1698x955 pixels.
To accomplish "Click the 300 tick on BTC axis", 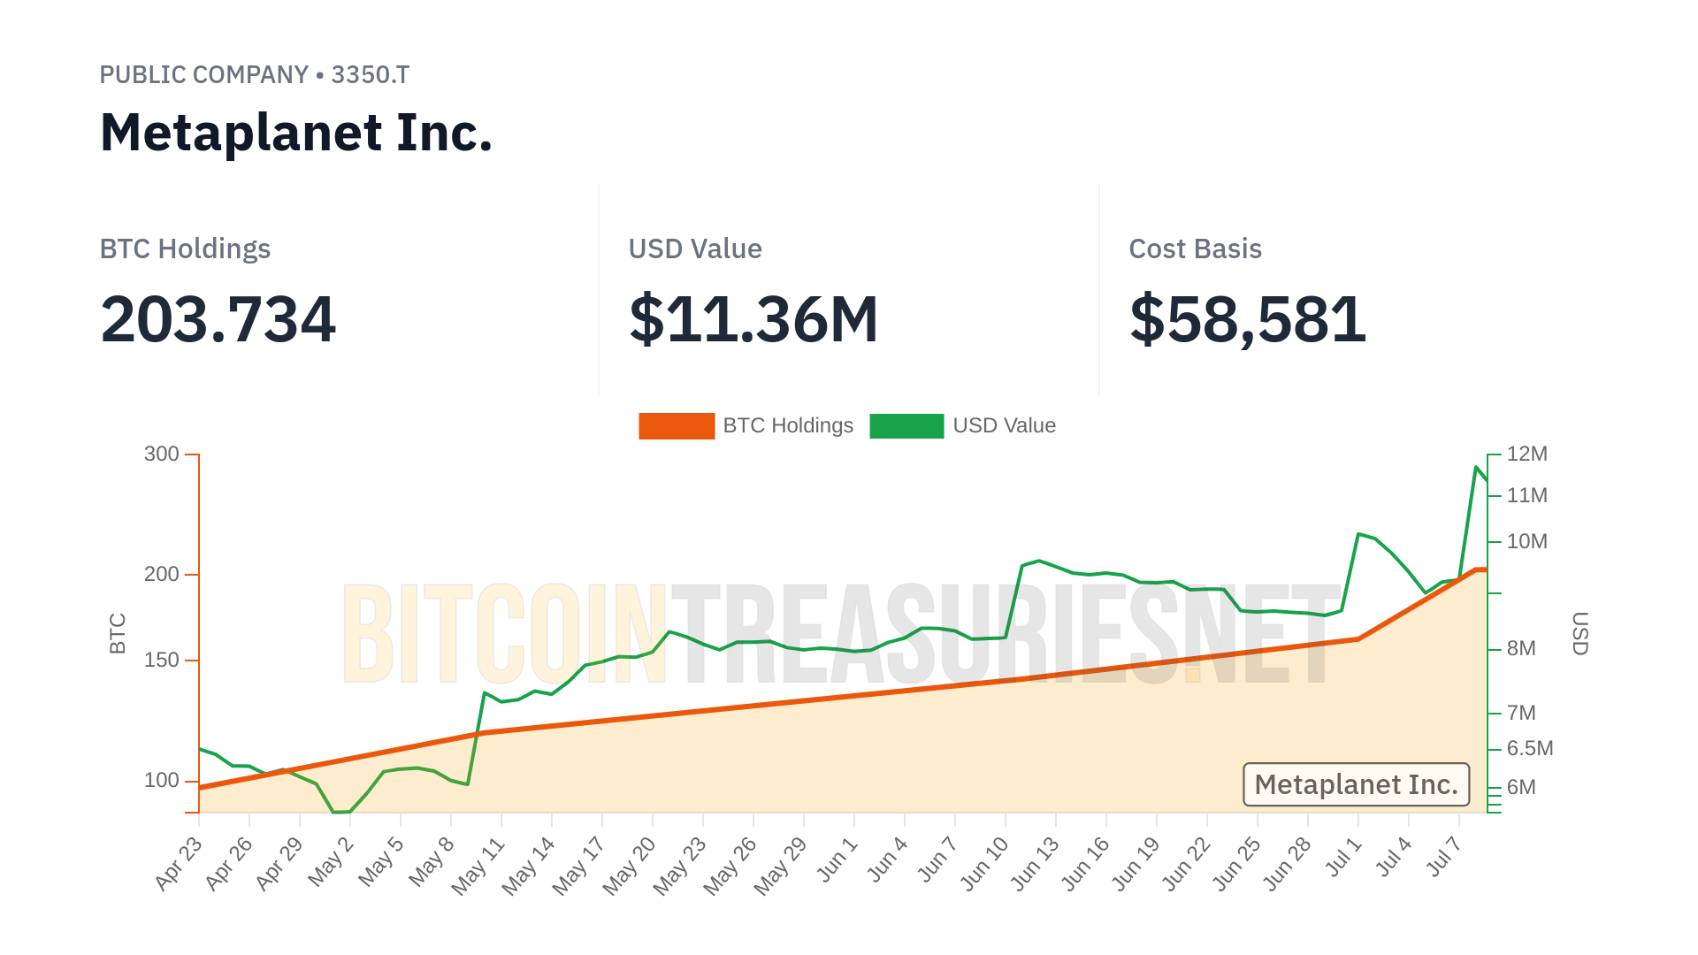I will click(x=162, y=455).
